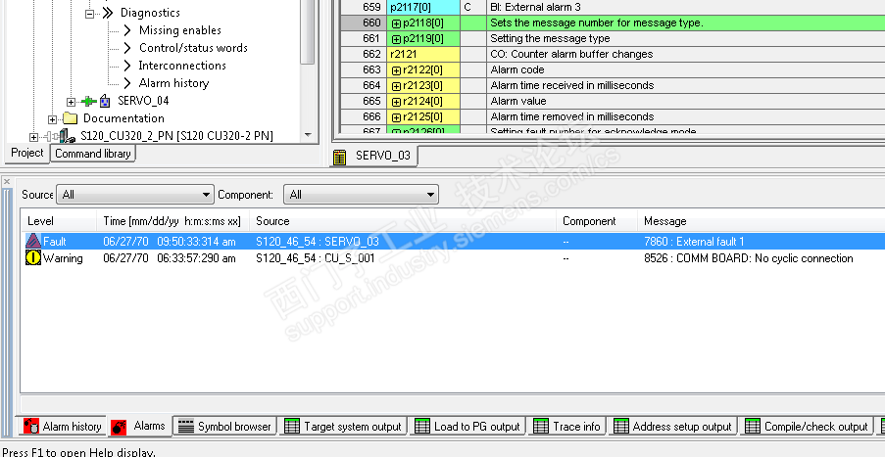The image size is (885, 457).
Task: Switch to the Alarm history tab
Action: tap(63, 427)
